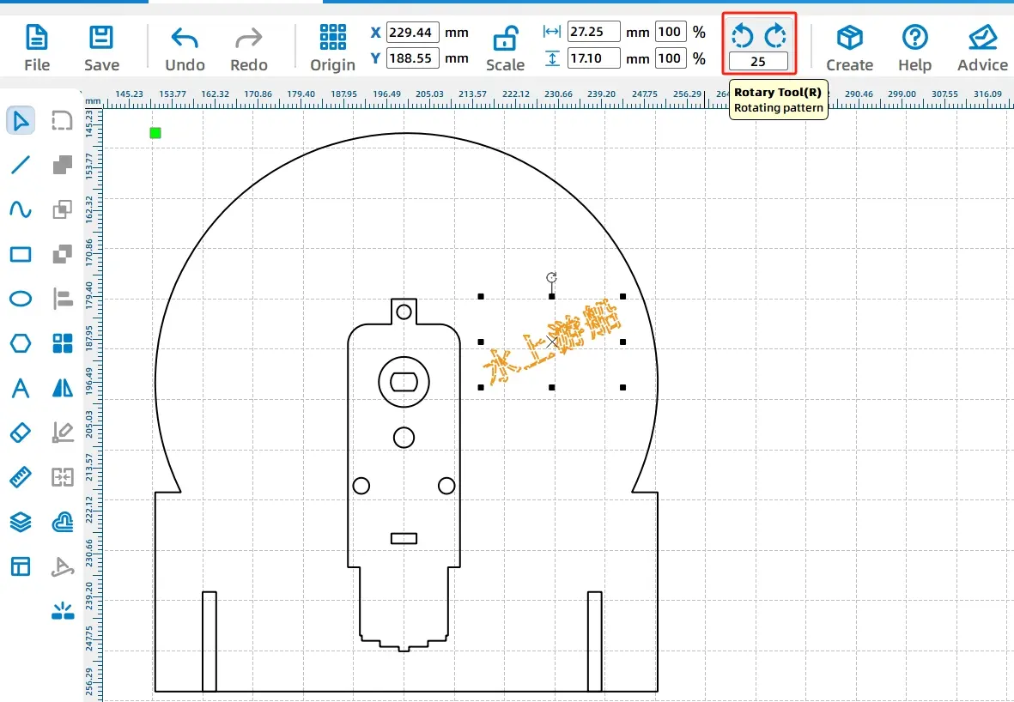
Task: Click the outlined overlapping-squares icon
Action: 62,209
